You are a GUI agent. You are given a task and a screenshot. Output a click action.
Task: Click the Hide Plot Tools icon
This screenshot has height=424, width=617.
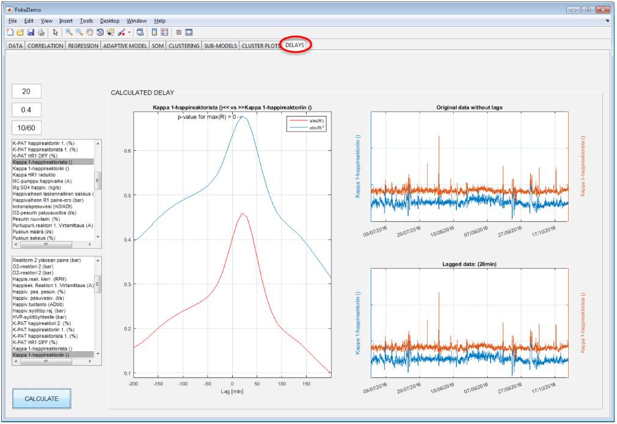(x=178, y=32)
